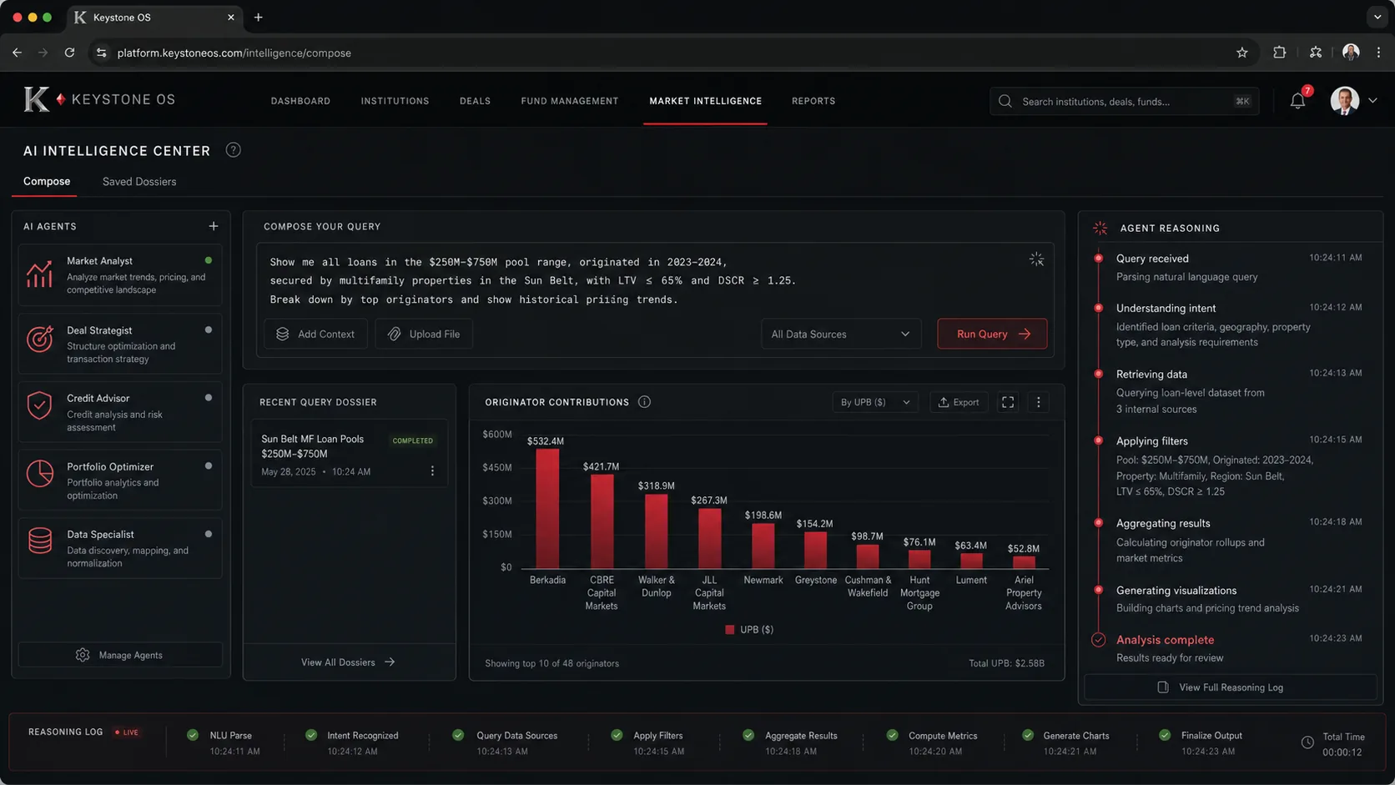The height and width of the screenshot is (785, 1395).
Task: Click the CBRE Capital Markets bar
Action: 602,521
